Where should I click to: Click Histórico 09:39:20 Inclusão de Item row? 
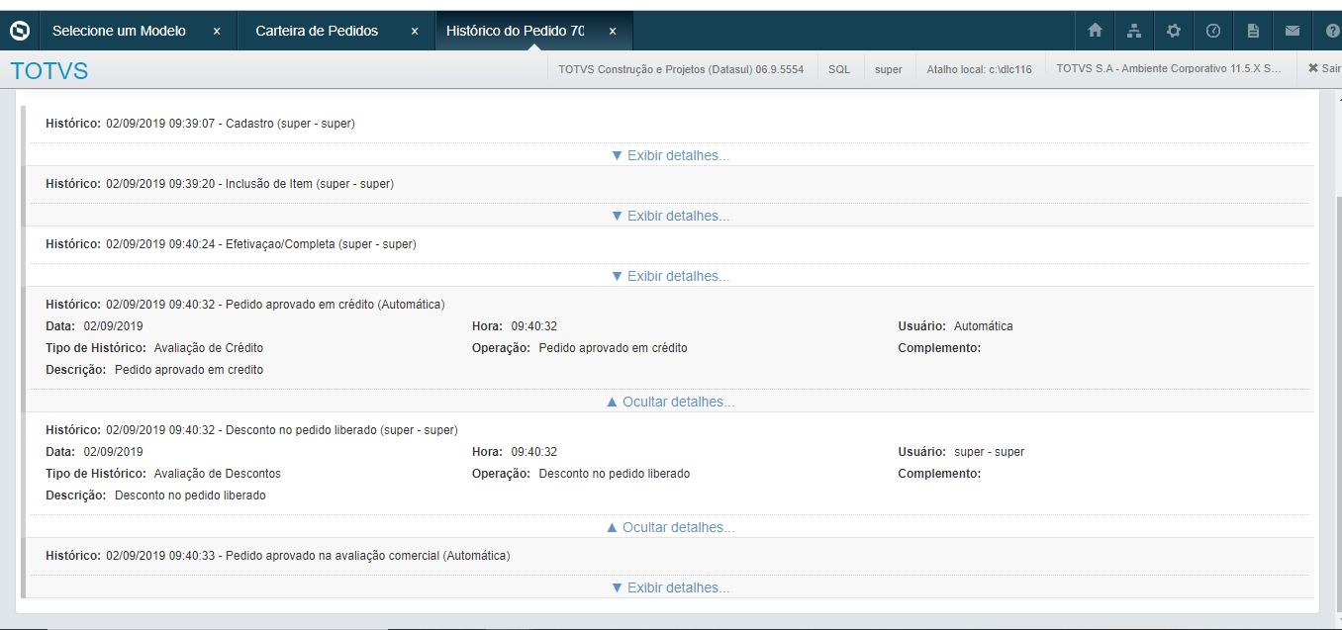coord(220,184)
